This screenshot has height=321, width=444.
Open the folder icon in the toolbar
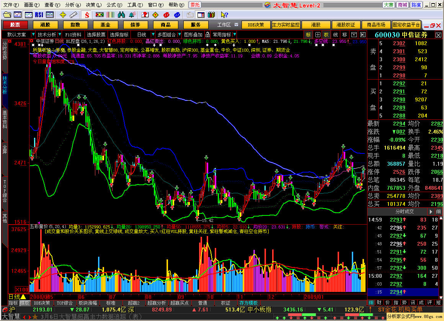[7, 15]
